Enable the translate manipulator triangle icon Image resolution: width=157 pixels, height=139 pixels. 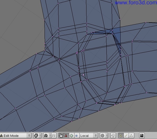[66, 136]
